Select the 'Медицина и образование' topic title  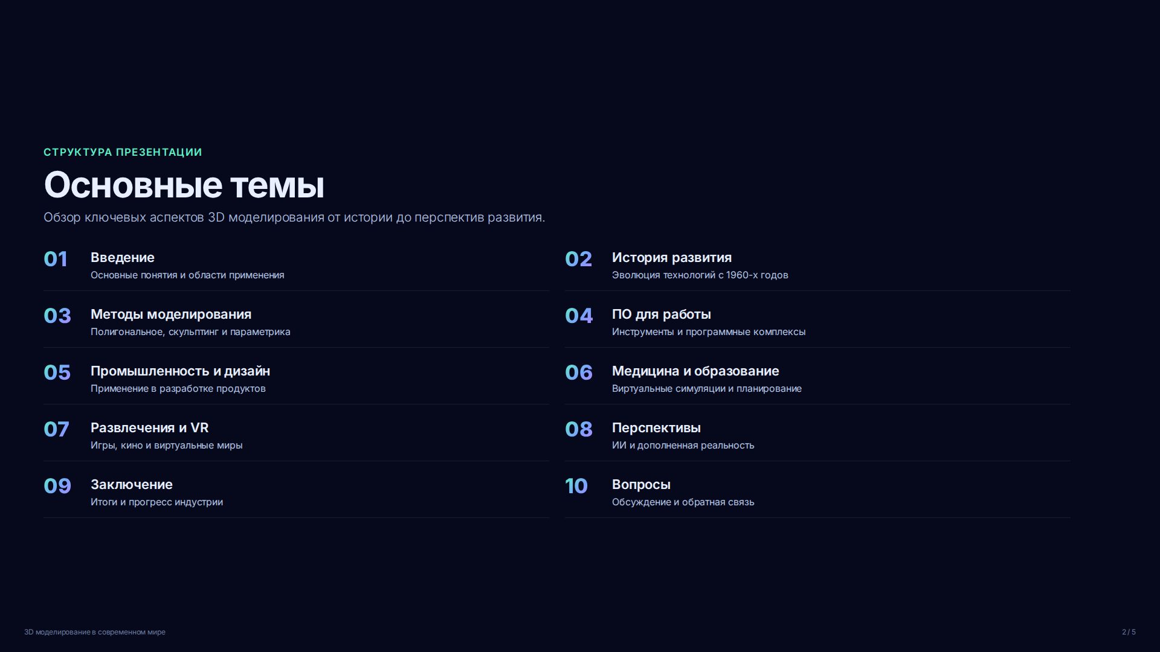[x=695, y=371]
